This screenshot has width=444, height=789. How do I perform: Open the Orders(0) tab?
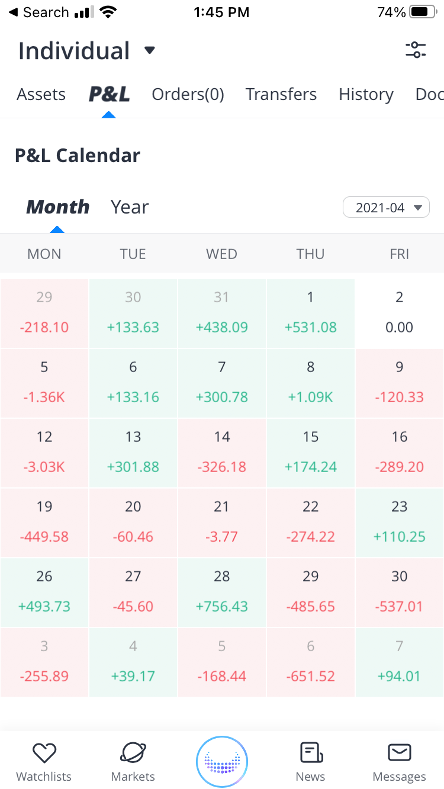click(188, 95)
